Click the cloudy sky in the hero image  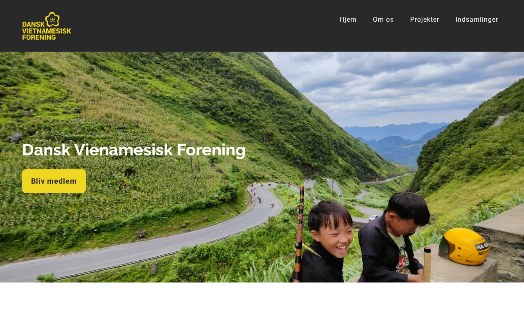click(393, 86)
